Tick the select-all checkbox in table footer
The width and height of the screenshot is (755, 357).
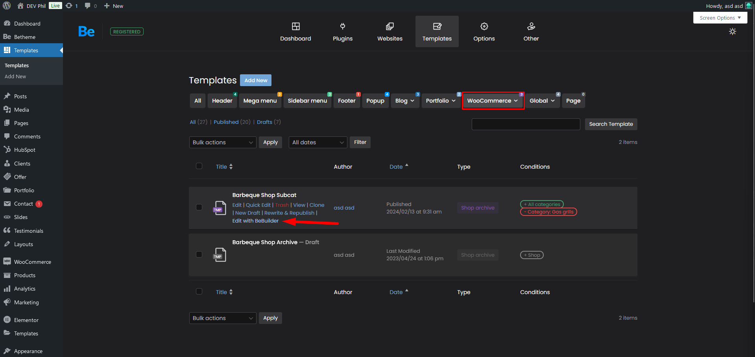click(199, 291)
